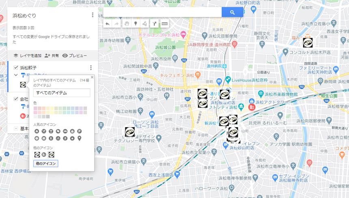Click the paint roller style icon under 会社
The width and height of the screenshot is (349, 198).
pos(23,107)
